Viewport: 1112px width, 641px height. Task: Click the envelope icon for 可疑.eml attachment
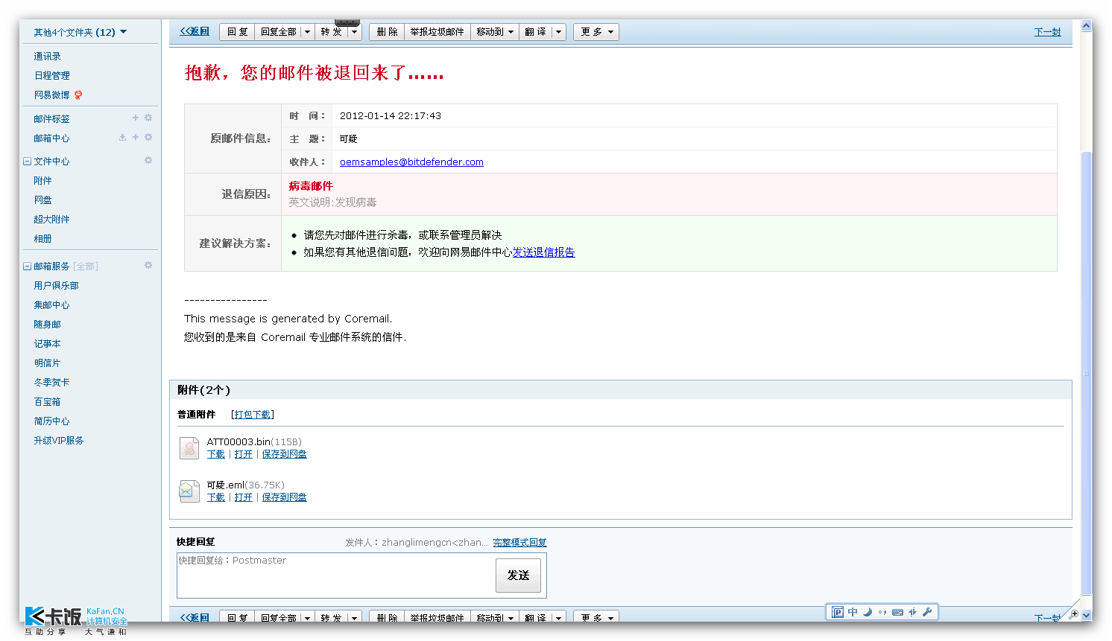point(189,491)
